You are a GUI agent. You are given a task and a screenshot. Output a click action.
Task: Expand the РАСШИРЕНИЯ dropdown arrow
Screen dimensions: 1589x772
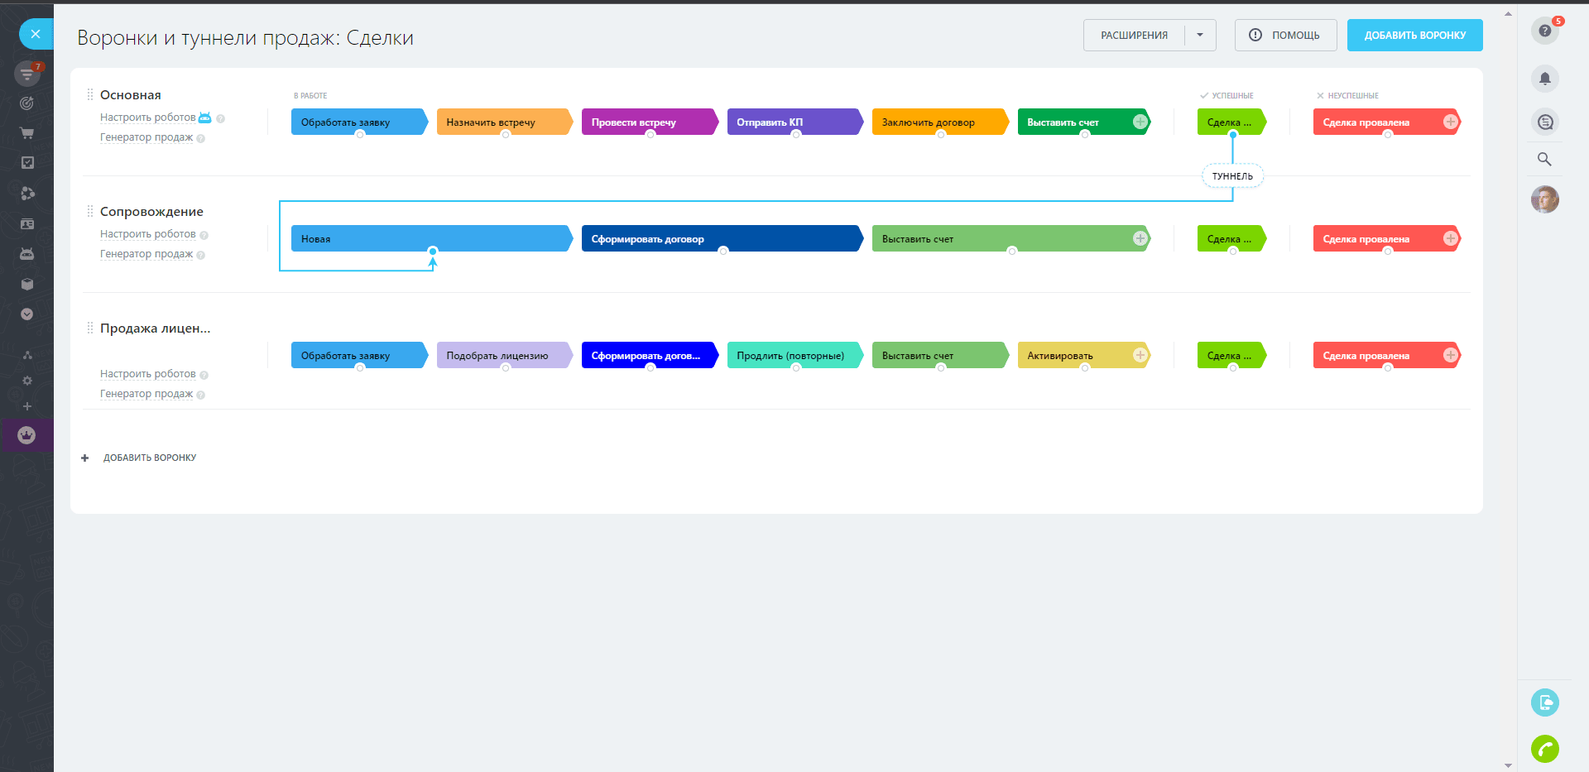(x=1200, y=35)
